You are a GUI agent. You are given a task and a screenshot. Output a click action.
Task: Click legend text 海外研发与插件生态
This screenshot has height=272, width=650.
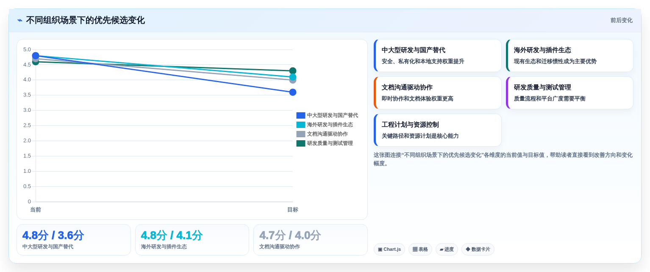tap(330, 125)
